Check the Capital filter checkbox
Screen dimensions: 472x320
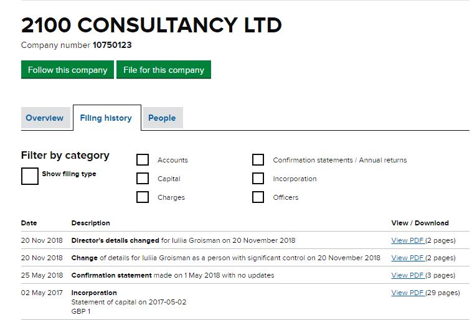point(143,179)
